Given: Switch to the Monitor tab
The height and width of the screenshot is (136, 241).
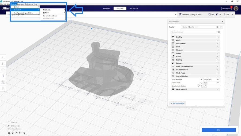Looking at the screenshot, I should click(134, 8).
